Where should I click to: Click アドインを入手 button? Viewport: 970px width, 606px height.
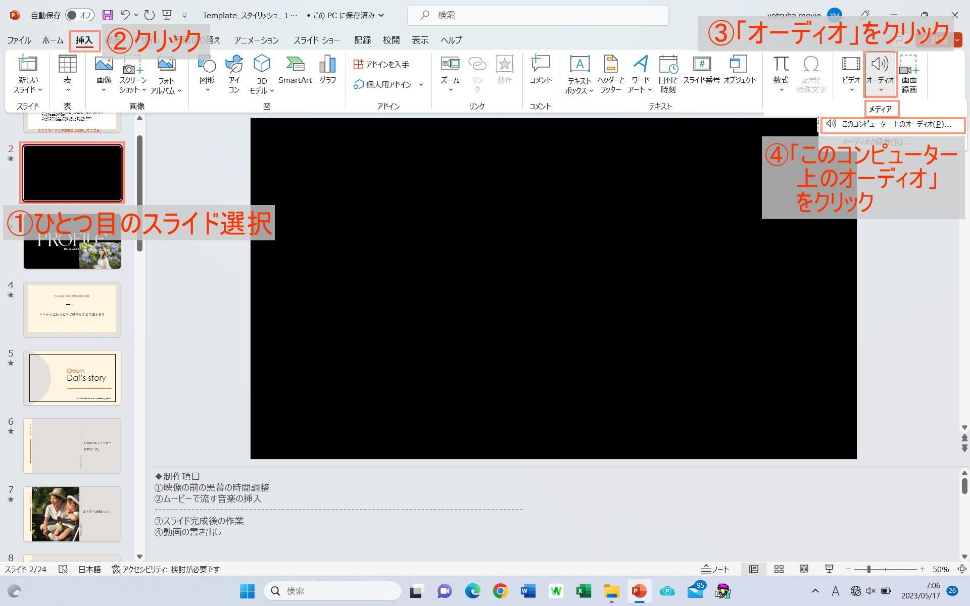tap(381, 64)
